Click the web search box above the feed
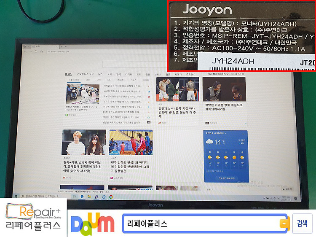Screen dimensions: 316x237 point(134,64)
